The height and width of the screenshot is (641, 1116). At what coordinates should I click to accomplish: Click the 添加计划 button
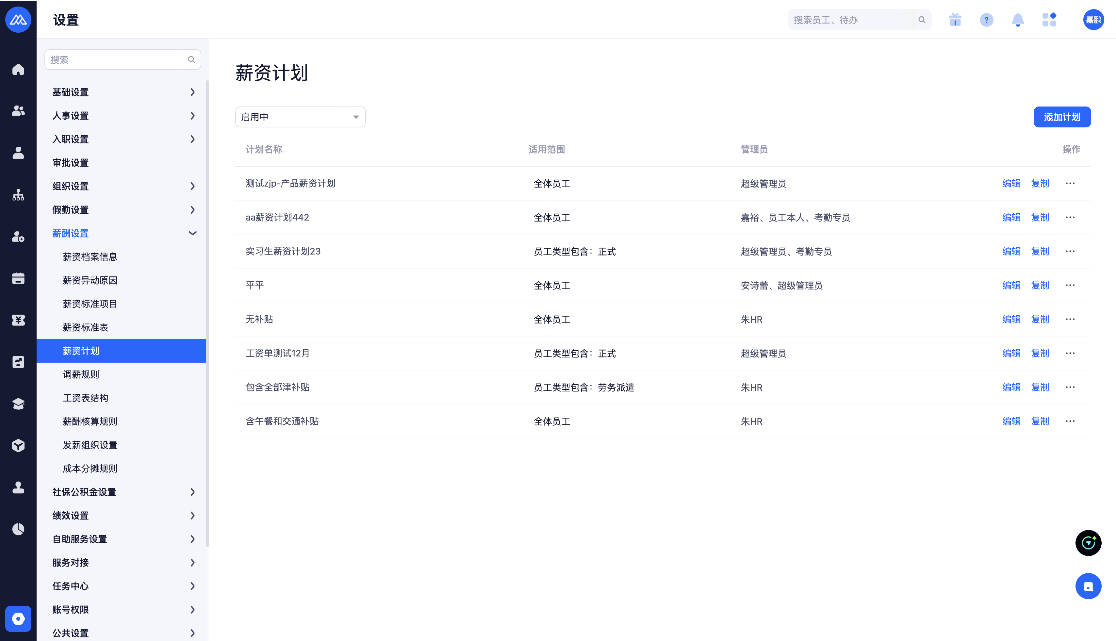[1062, 117]
